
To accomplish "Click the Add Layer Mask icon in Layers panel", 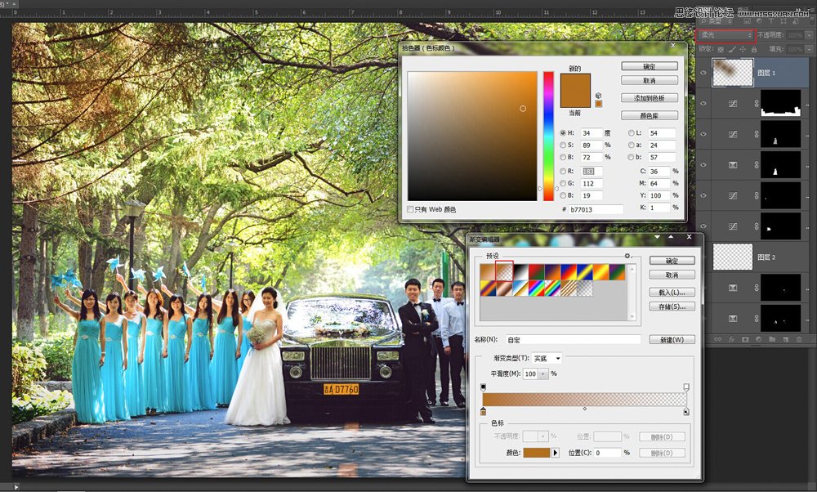I will [x=744, y=339].
